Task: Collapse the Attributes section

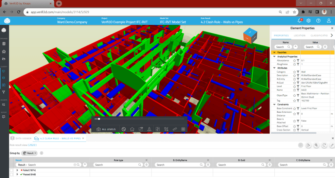Action: [274, 68]
